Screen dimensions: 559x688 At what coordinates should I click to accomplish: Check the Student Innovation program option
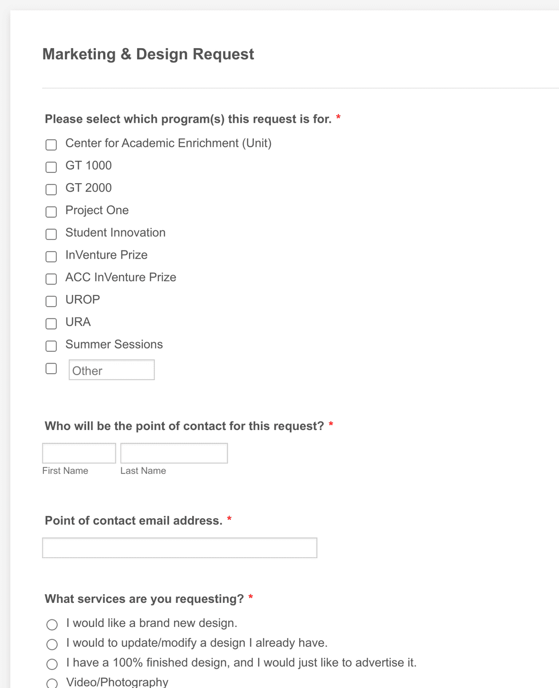[x=51, y=234]
